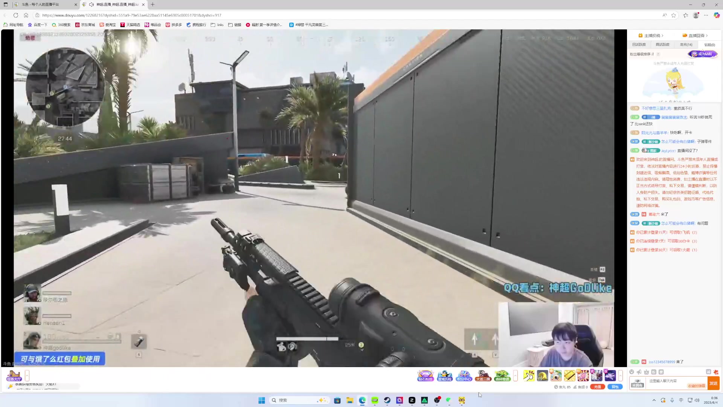This screenshot has width=723, height=407.
Task: Open the 拼多多 bookmark
Action: [174, 25]
